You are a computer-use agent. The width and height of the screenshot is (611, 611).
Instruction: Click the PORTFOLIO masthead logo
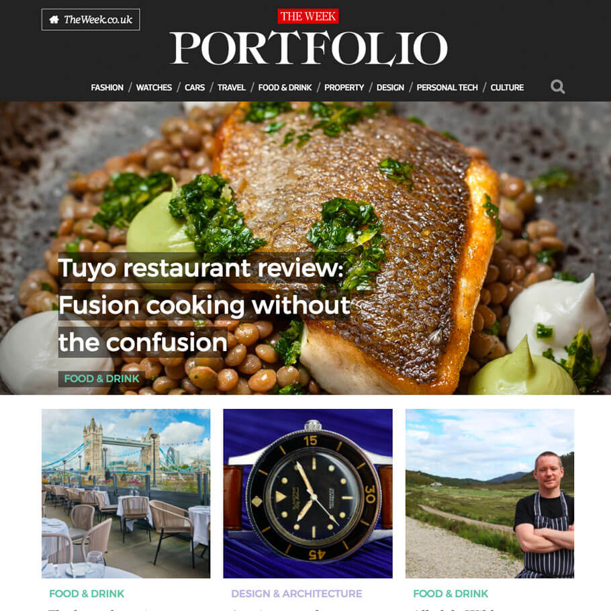(308, 48)
